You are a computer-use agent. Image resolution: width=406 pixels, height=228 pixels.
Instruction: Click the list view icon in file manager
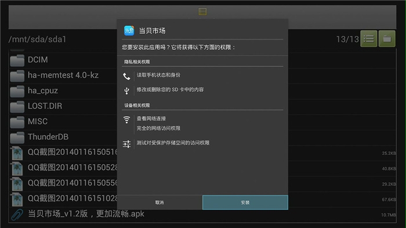369,39
